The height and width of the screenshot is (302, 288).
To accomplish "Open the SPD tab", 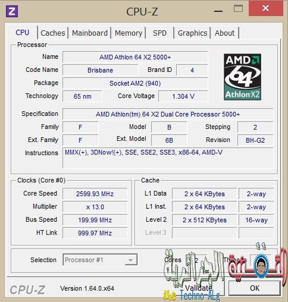I will click(x=159, y=33).
